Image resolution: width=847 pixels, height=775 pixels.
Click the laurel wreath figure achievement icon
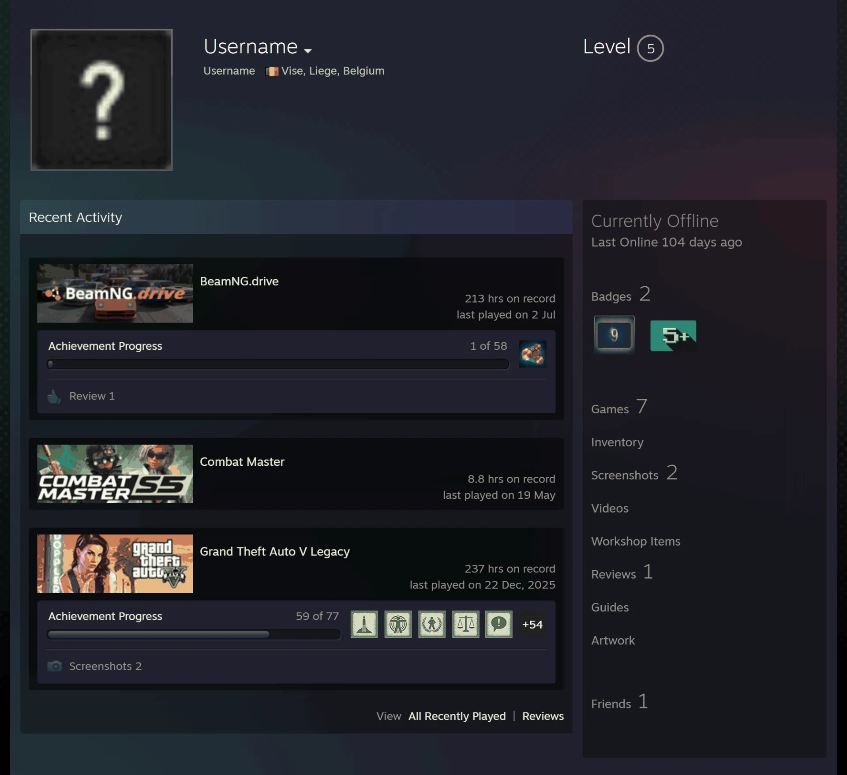tap(432, 624)
